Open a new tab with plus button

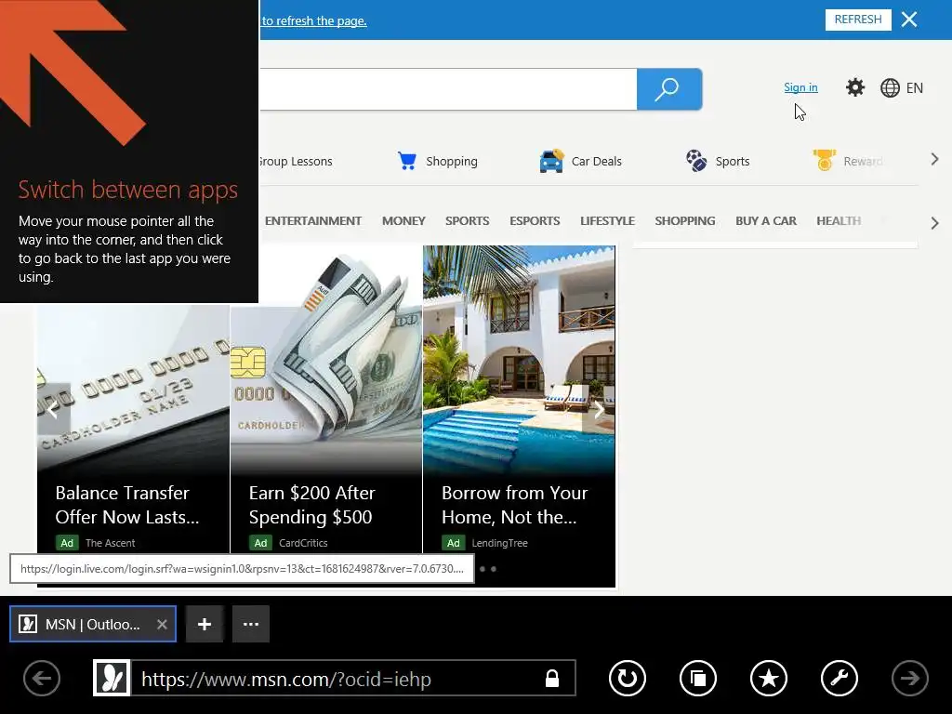pos(205,624)
